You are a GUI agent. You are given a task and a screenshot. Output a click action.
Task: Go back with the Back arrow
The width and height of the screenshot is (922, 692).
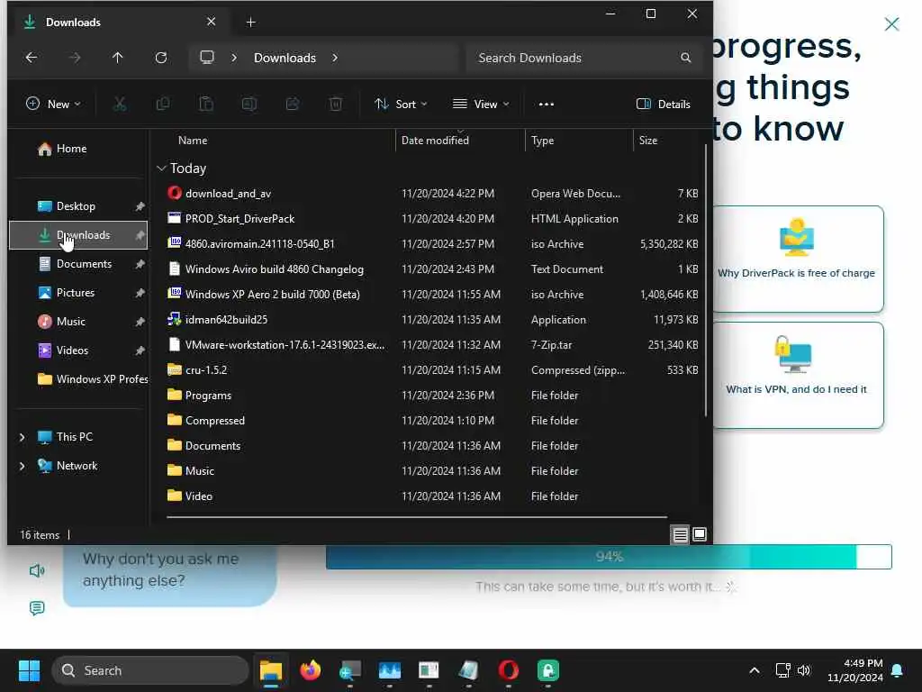coord(32,58)
